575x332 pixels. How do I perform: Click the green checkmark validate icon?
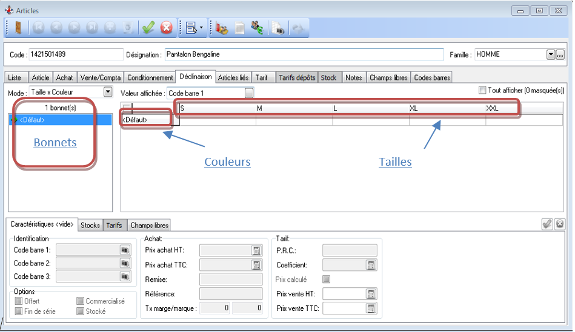click(x=148, y=28)
